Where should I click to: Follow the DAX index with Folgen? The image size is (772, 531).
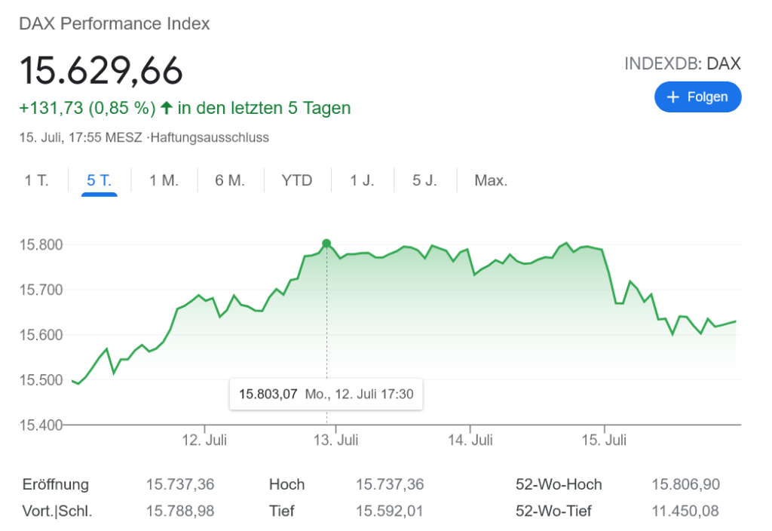click(698, 97)
